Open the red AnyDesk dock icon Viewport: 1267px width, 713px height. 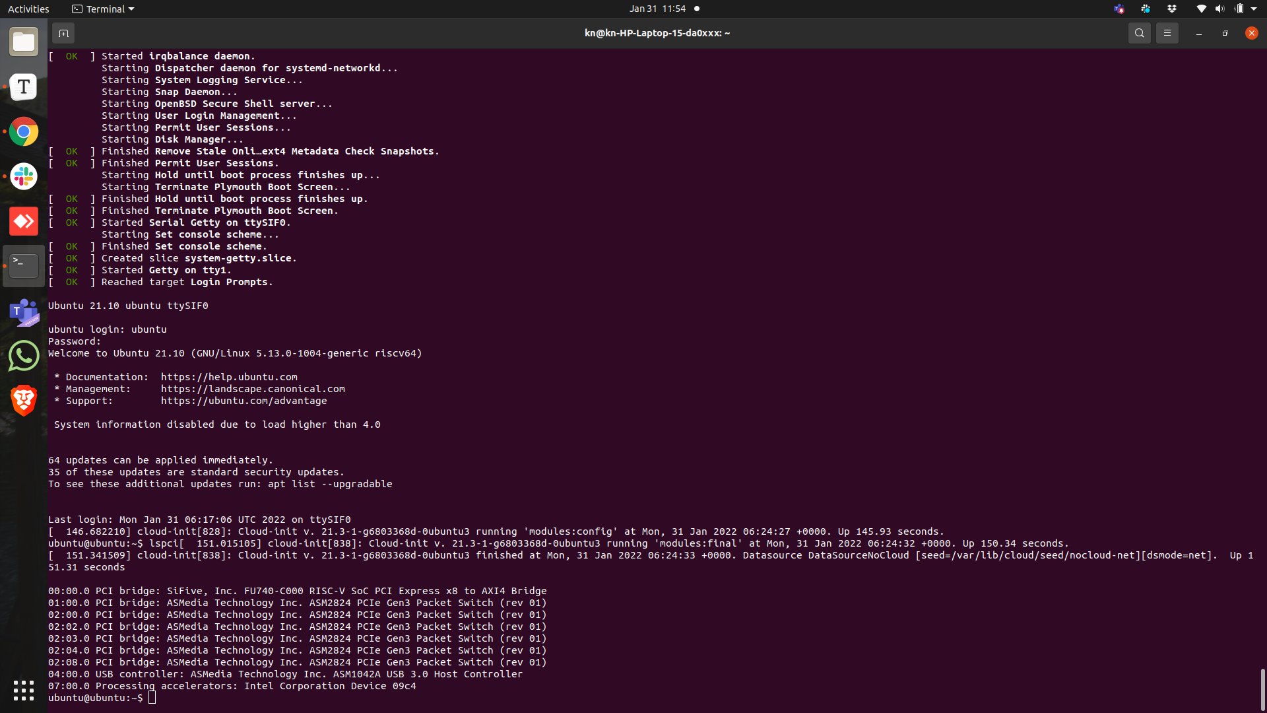click(24, 221)
